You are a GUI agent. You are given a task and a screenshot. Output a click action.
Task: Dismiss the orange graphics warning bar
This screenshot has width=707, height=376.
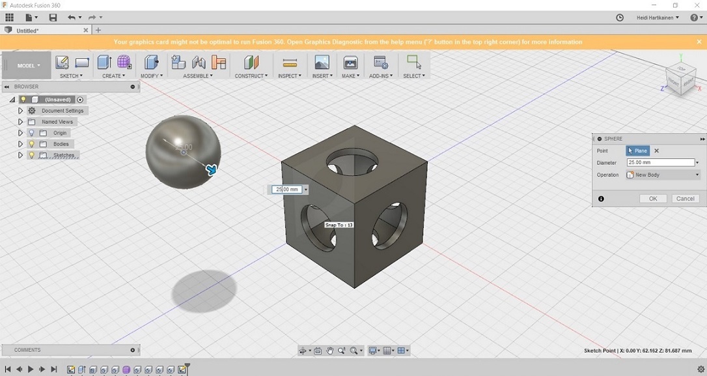699,42
